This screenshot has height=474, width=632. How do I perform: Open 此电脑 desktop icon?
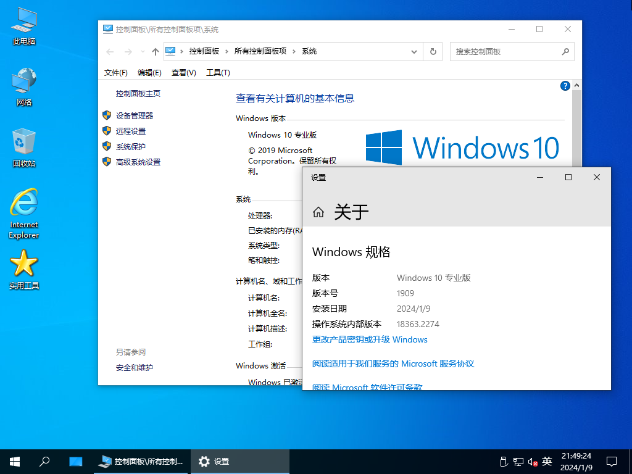coord(24,27)
